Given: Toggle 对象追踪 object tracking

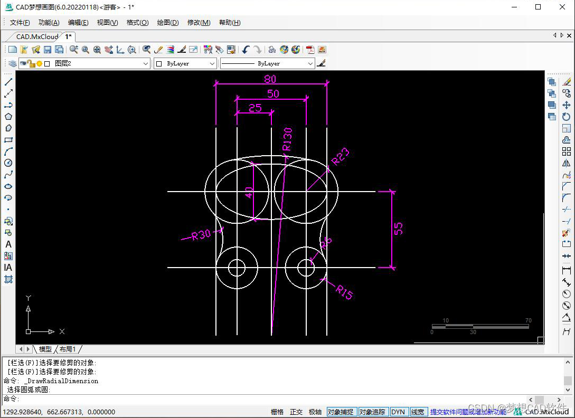Looking at the screenshot, I should 372,412.
